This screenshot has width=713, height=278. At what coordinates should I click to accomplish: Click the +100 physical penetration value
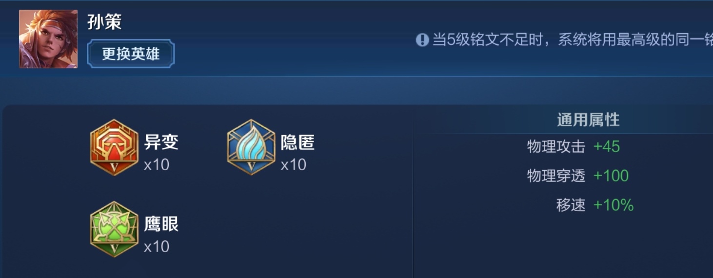coord(611,176)
